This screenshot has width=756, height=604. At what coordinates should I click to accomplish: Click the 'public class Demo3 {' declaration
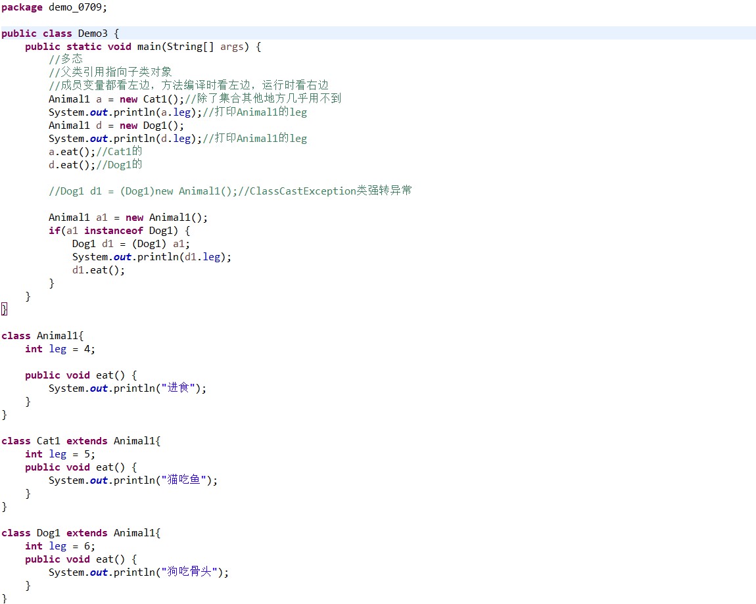coord(60,34)
